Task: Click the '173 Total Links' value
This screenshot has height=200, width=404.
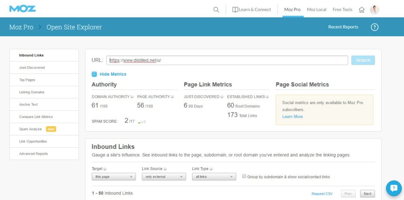Action: click(242, 115)
